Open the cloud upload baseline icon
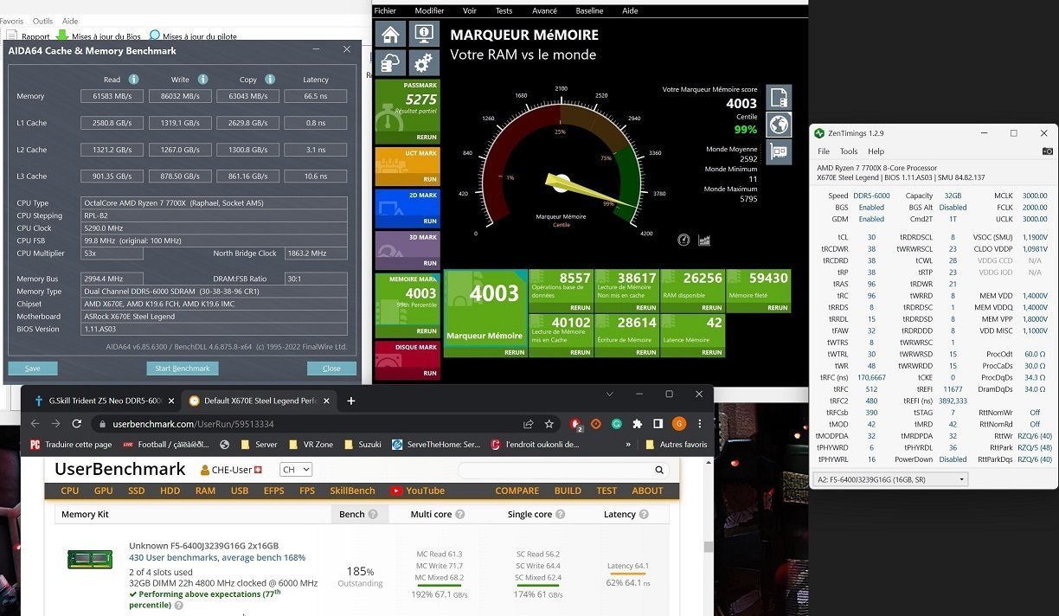Screen dimensions: 1059x616 click(391, 63)
